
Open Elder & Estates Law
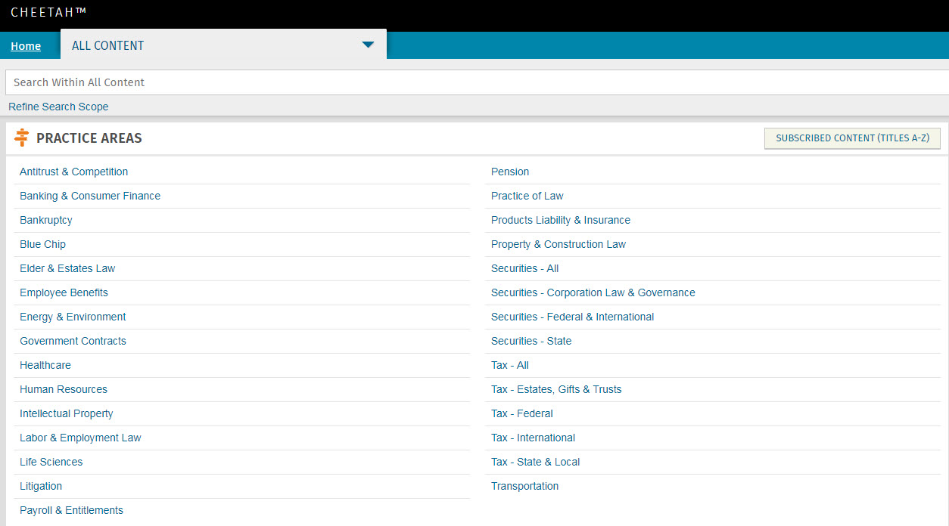pyautogui.click(x=67, y=268)
